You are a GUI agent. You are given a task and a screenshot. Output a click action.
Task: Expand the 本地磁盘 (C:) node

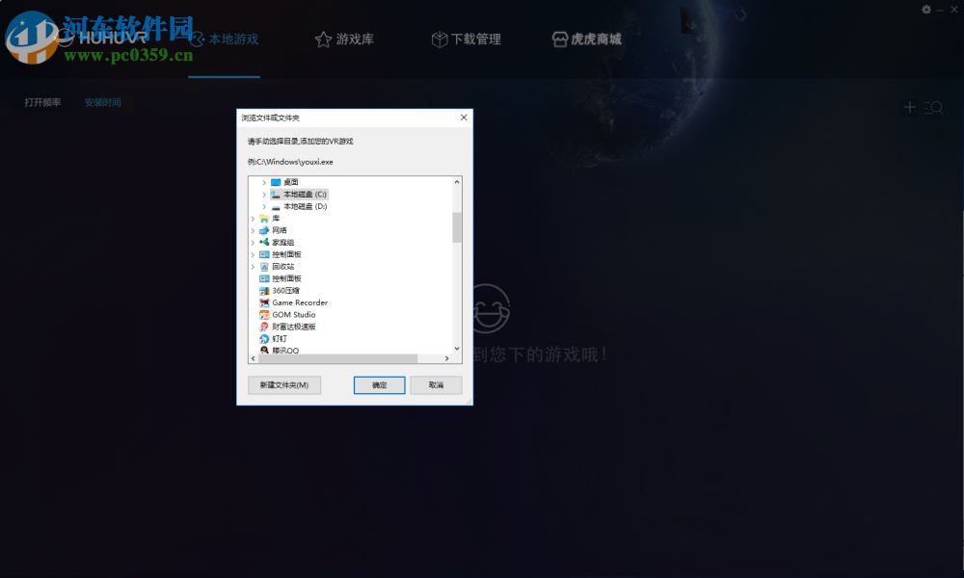tap(265, 193)
